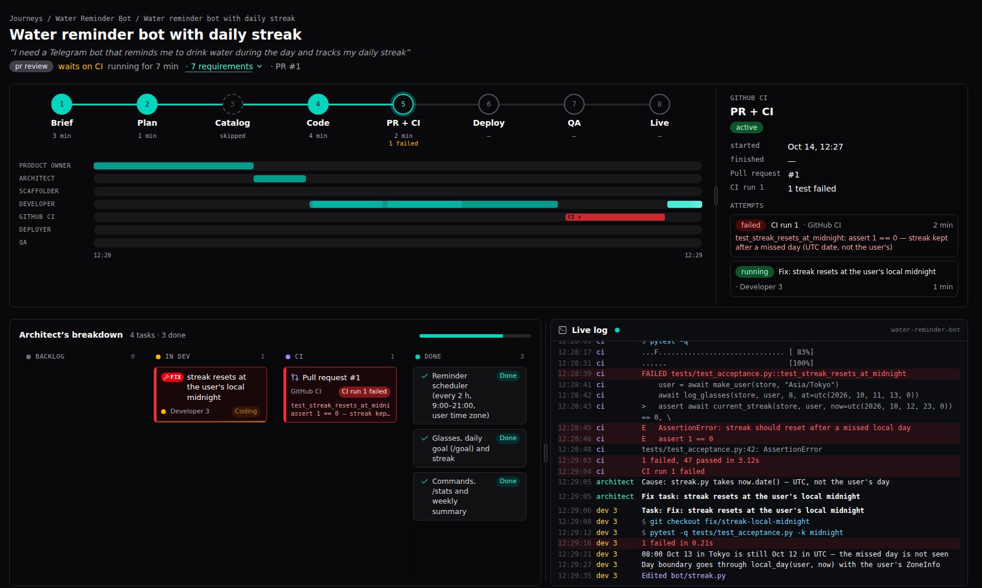The height and width of the screenshot is (588, 982).
Task: Open the PR #1 link in header
Action: [288, 66]
